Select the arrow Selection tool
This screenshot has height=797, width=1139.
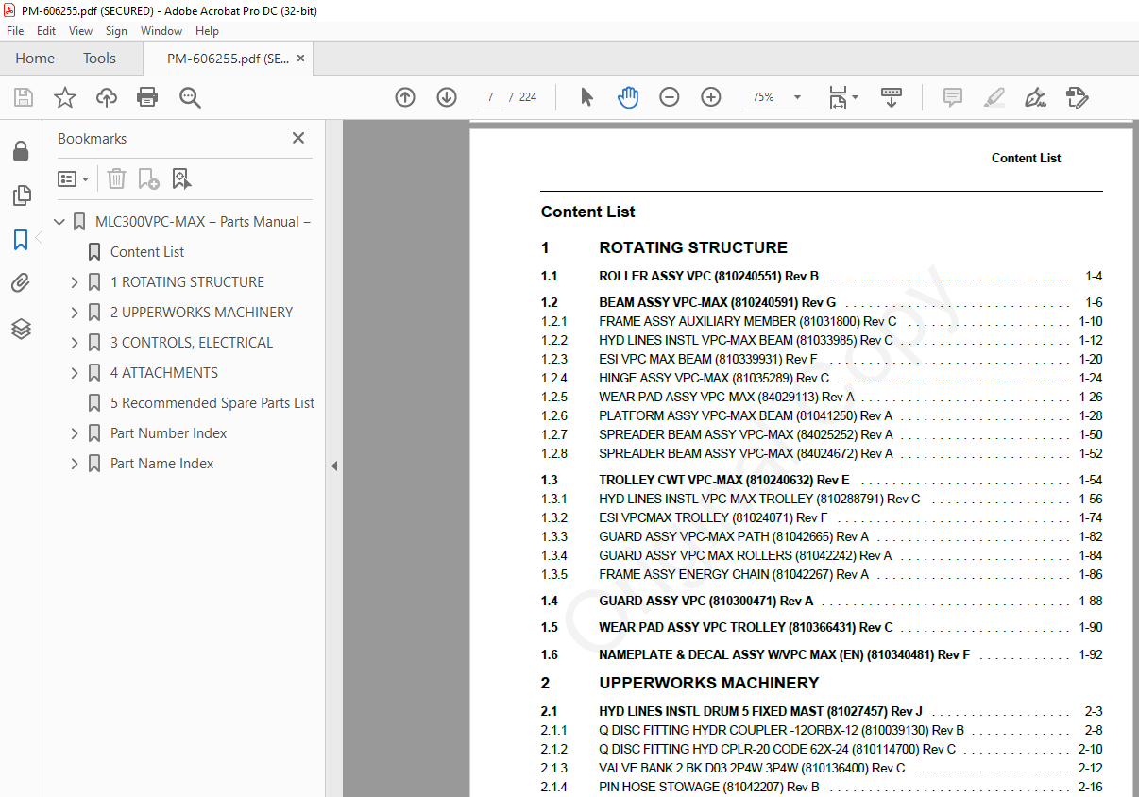click(x=586, y=97)
